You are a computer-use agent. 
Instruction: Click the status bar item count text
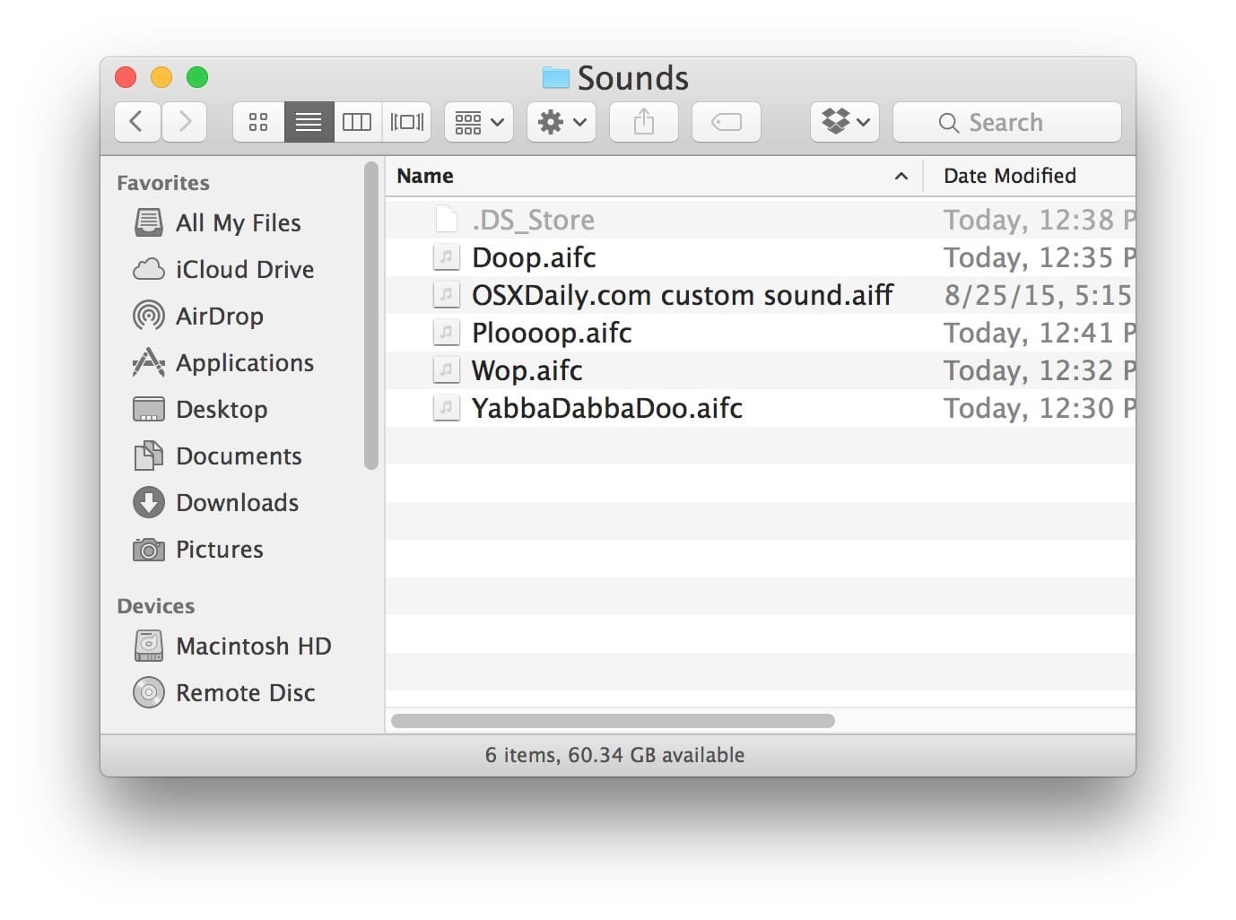pyautogui.click(x=615, y=755)
